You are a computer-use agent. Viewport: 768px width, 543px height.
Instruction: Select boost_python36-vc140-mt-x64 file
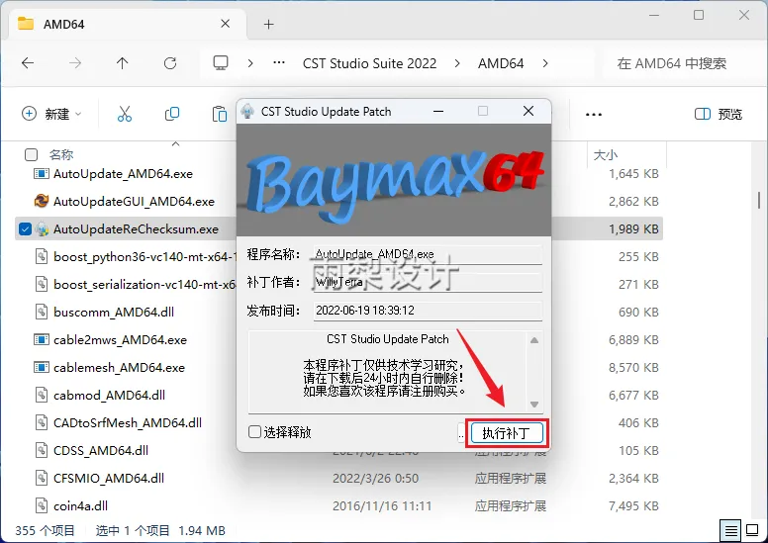(144, 256)
